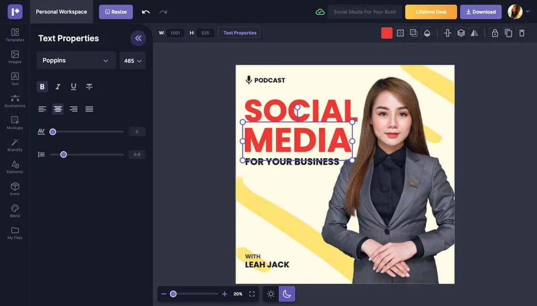This screenshot has height=306, width=537.
Task: Click the Lifetime Deal button
Action: click(431, 12)
